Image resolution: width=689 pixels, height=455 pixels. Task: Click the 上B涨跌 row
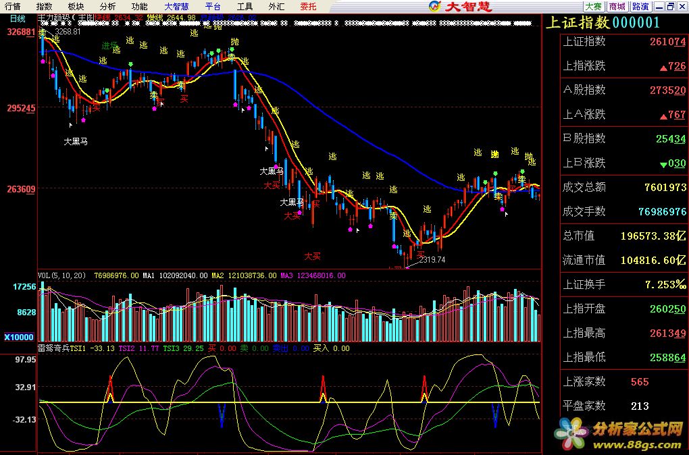pos(624,163)
